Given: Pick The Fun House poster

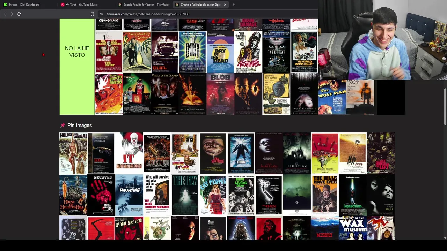Looking at the screenshot, I should click(213, 153).
